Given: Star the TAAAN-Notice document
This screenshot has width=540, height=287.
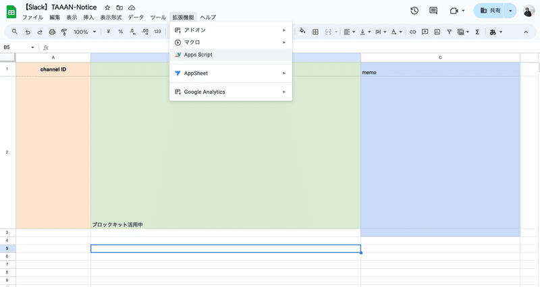Looking at the screenshot, I should point(107,7).
